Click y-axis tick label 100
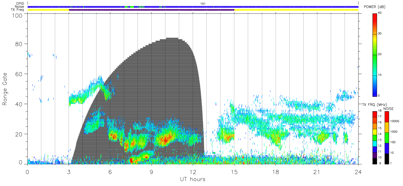Image resolution: width=403 pixels, height=186 pixels. 17,15
